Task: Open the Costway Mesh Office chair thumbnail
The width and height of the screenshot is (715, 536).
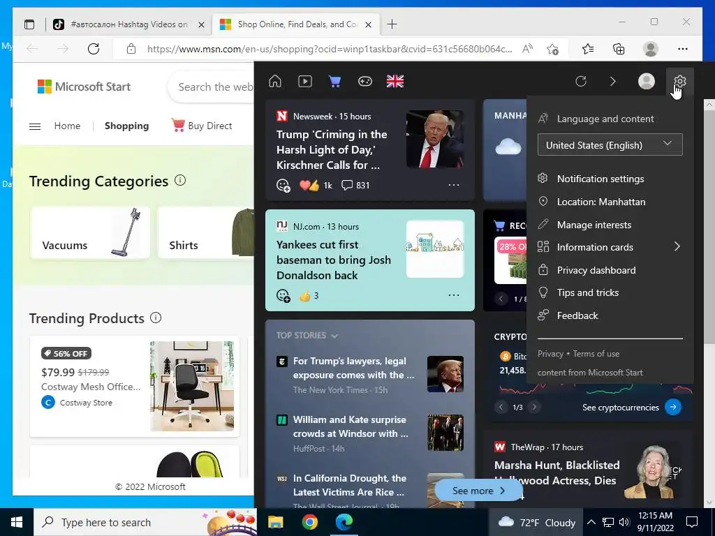Action: tap(192, 386)
